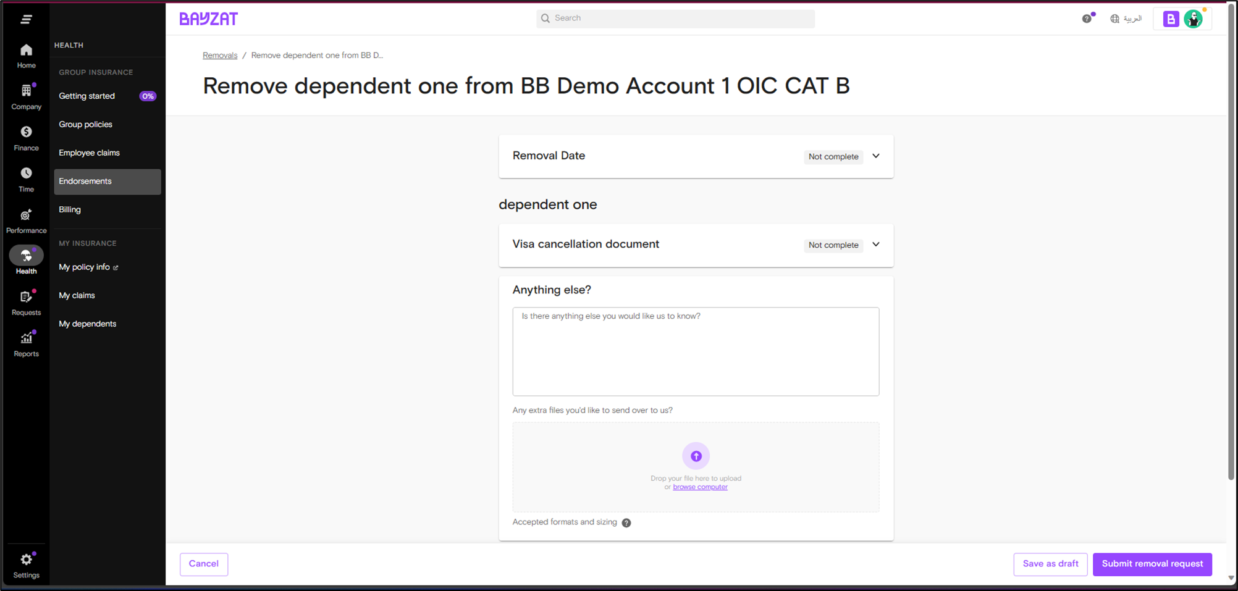The width and height of the screenshot is (1238, 591).
Task: Go to Company module icon
Action: 26,91
